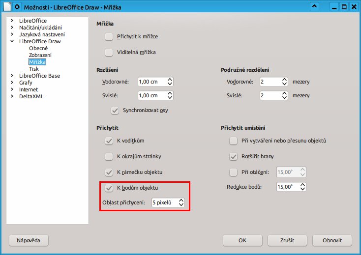
Task: Select the Internet tree label
Action: coord(29,89)
